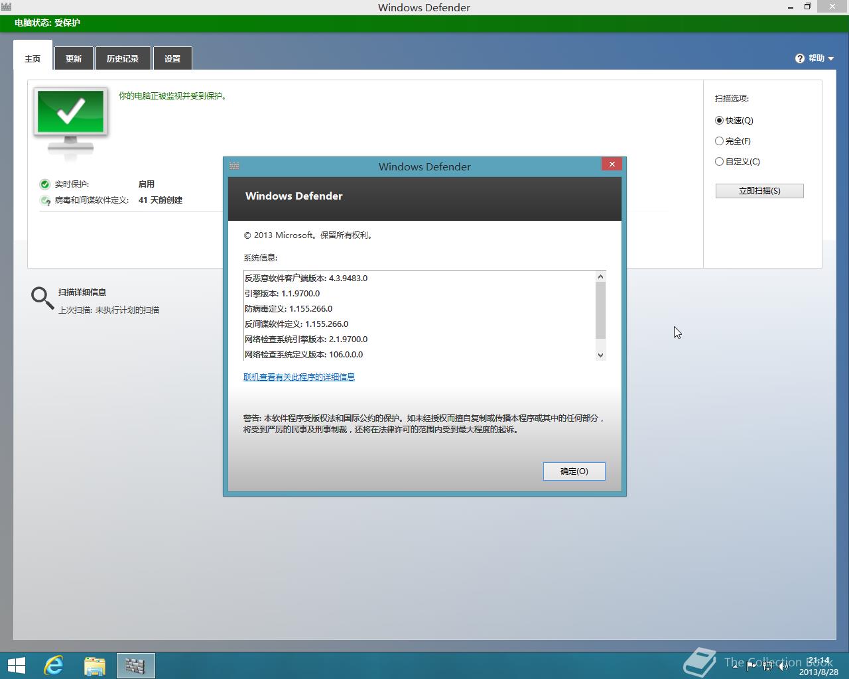Select the 自定义(C) custom scan option
849x679 pixels.
(738, 162)
